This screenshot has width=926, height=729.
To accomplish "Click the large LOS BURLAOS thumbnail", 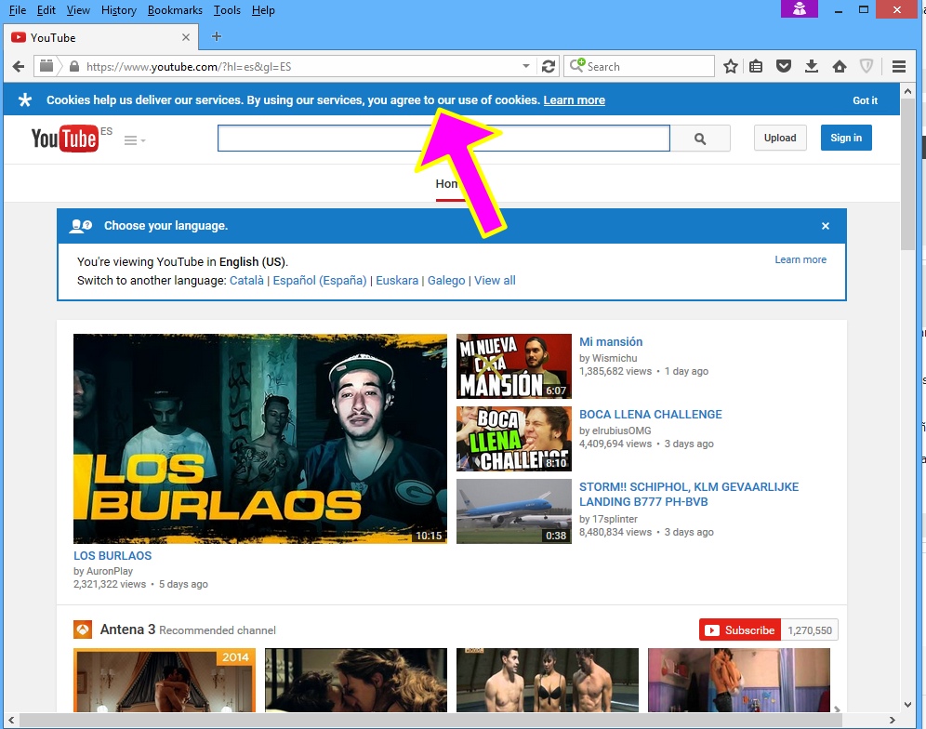I will click(259, 439).
